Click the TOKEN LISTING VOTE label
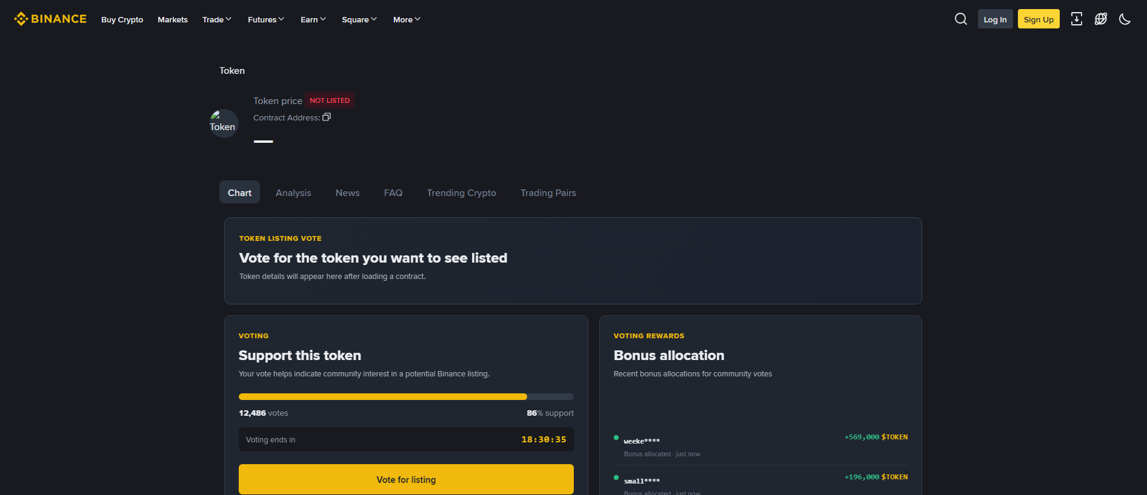This screenshot has height=495, width=1147. click(x=281, y=238)
